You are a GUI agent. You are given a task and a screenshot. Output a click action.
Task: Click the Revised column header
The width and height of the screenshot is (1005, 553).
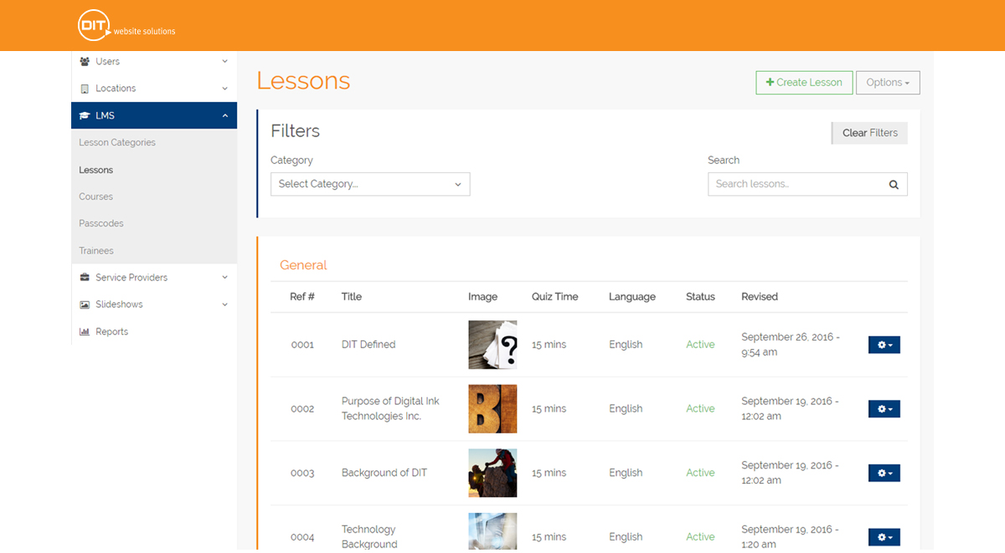click(x=760, y=297)
